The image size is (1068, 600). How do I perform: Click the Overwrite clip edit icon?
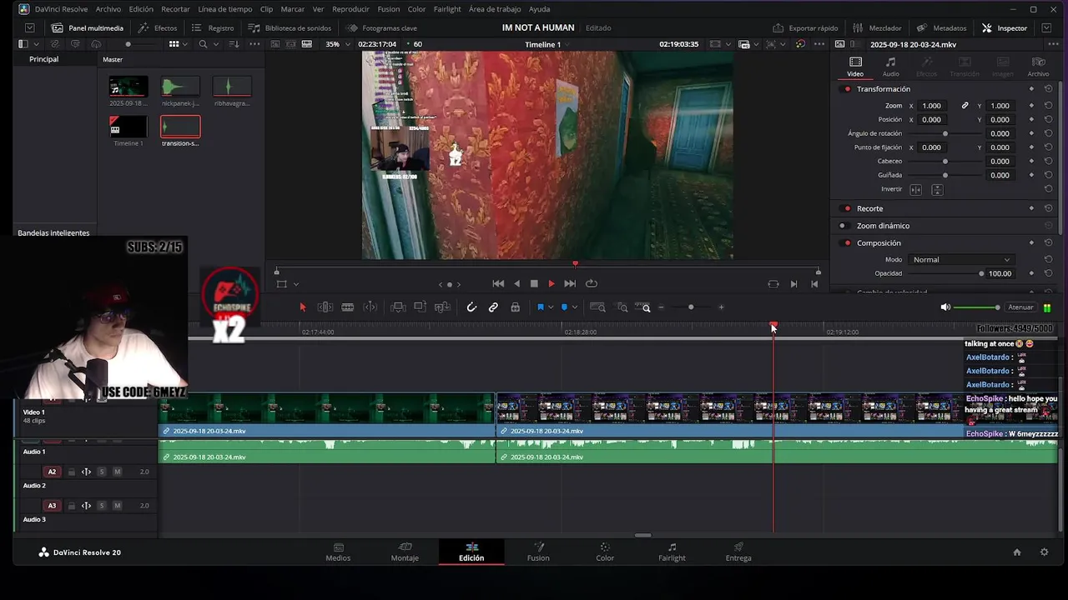[421, 307]
